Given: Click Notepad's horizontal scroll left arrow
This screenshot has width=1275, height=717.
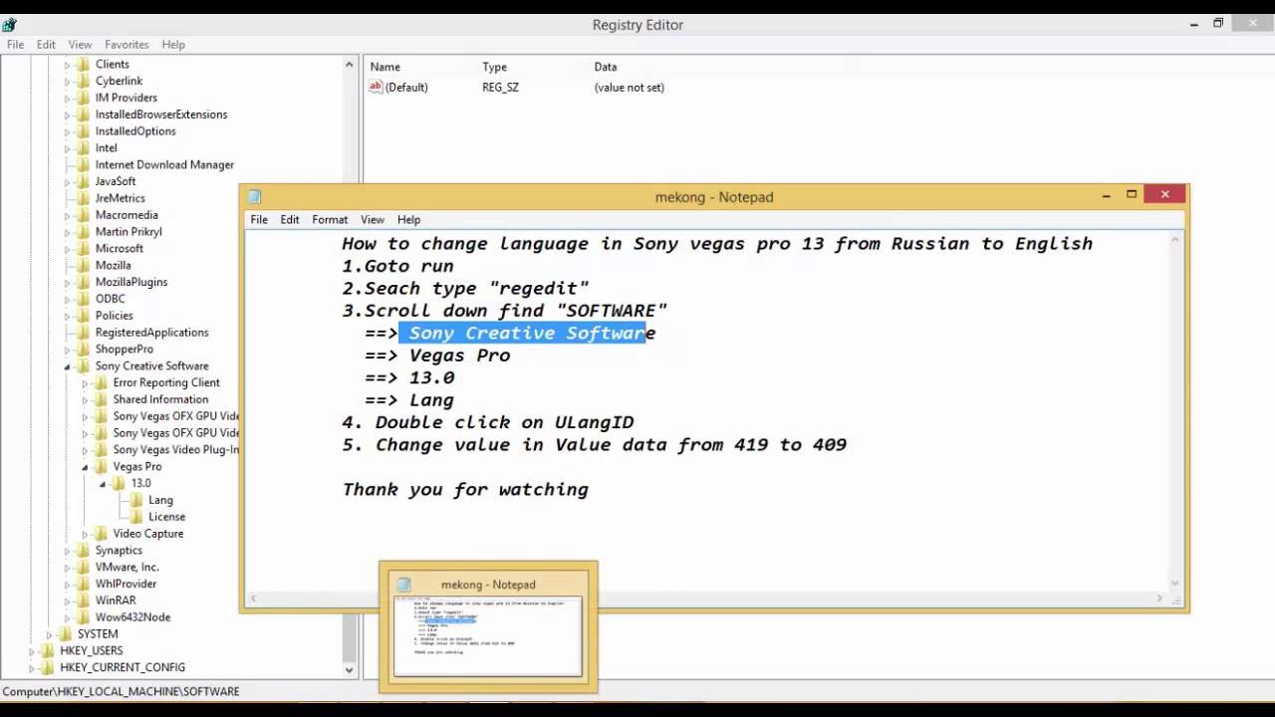Looking at the screenshot, I should [x=253, y=598].
